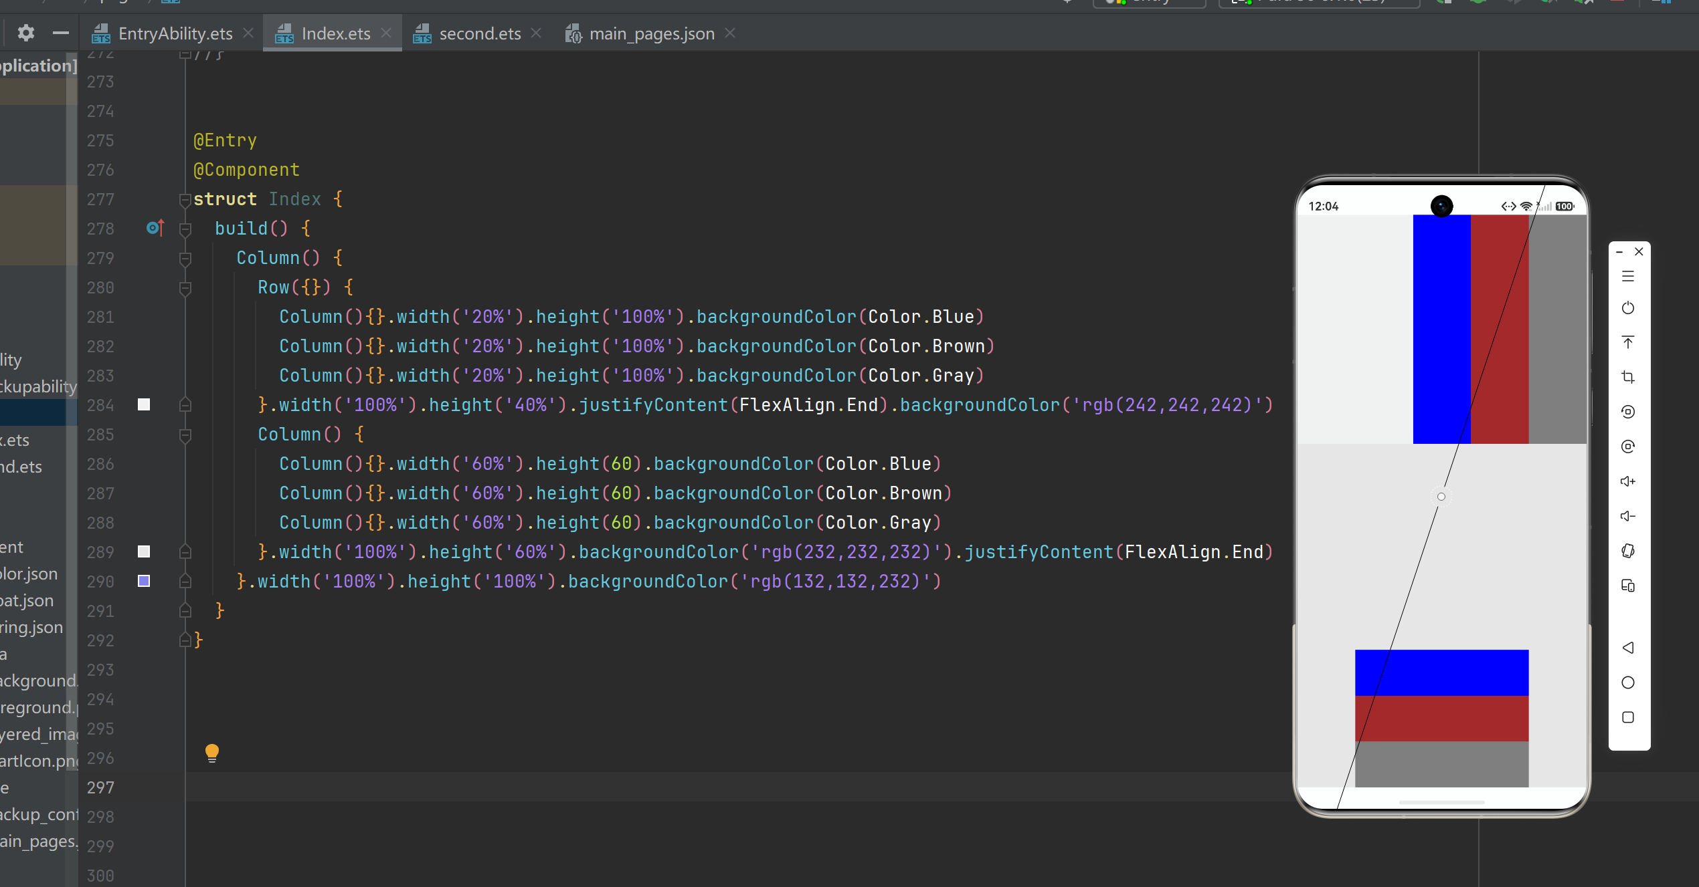
Task: Rotate emulator screen counterclockwise
Action: click(x=1628, y=412)
